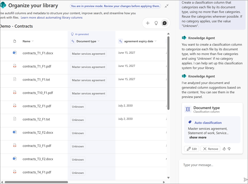The height and width of the screenshot is (184, 248).
Task: Click the horizontal scrollbar thumb under the table
Action: click(36, 182)
